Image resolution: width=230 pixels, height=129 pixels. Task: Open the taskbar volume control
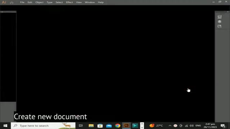pyautogui.click(x=192, y=126)
